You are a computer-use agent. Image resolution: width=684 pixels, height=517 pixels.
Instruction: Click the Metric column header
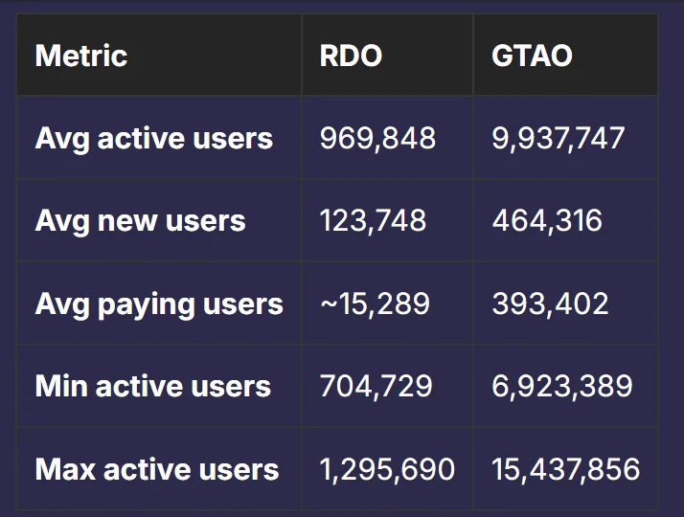81,56
